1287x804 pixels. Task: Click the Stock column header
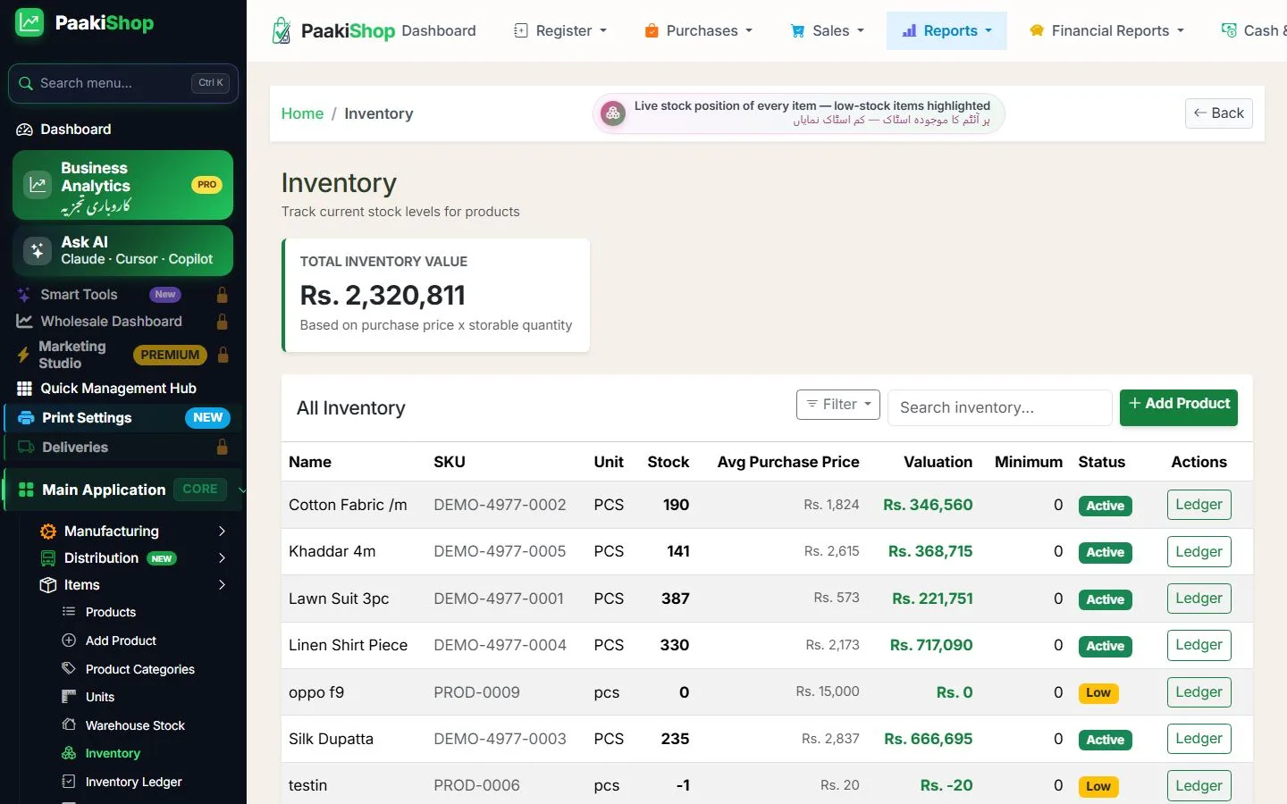669,462
